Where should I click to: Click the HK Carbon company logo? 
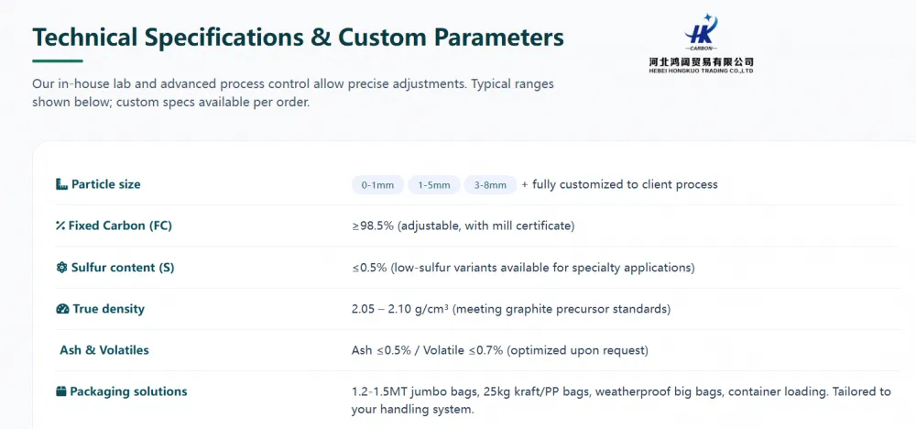pyautogui.click(x=701, y=43)
